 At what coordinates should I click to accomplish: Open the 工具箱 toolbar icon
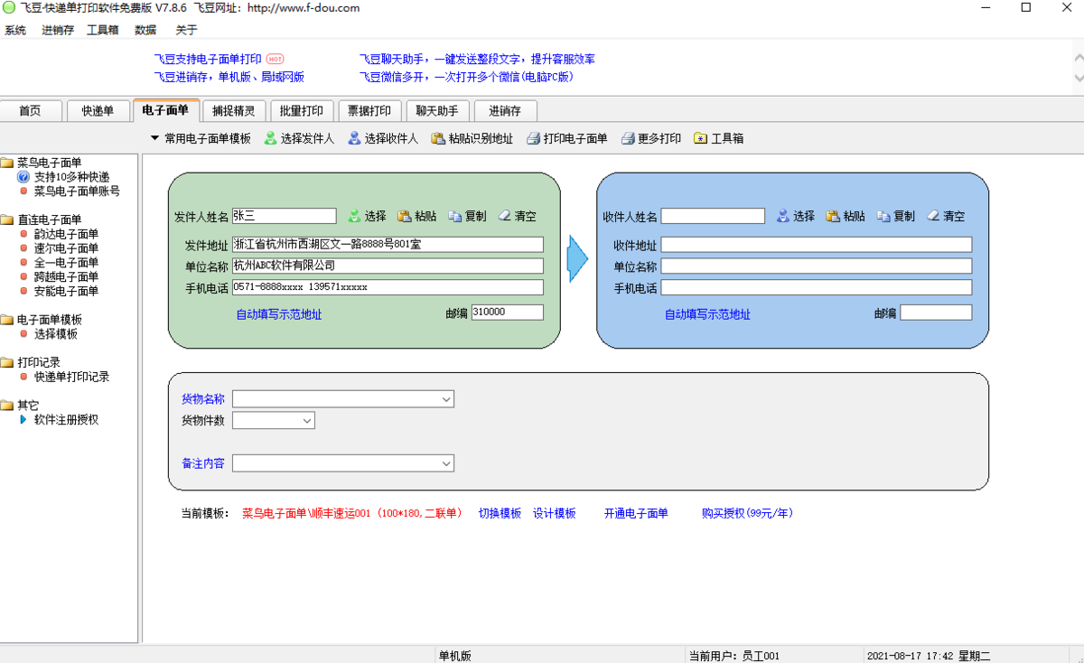click(701, 139)
